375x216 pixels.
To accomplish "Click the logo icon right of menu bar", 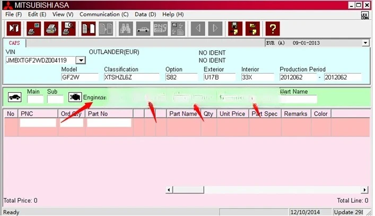I will [365, 15].
